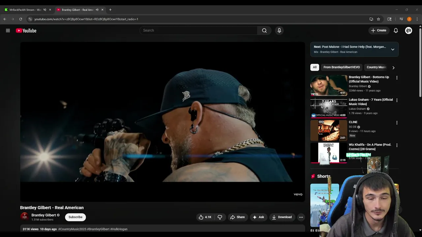Screen dimensions: 422x237
Task: Open Bottoms Up video thumbnail
Action: pyautogui.click(x=329, y=85)
